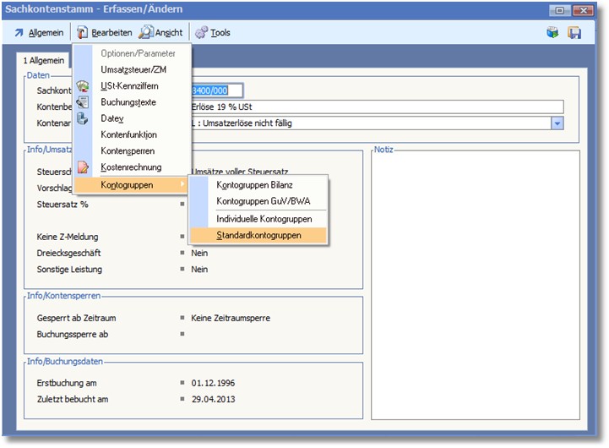Viewport: 609px width, 448px height.
Task: Click the USt-Kennziffern menu icon
Action: 83,86
